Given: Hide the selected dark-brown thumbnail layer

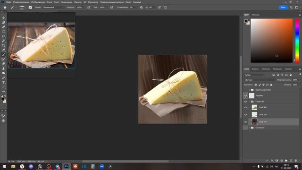Looking at the screenshot, I should point(245,122).
